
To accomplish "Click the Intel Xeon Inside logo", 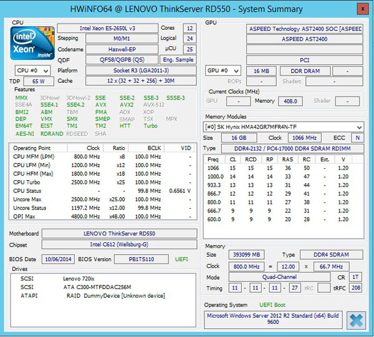I will click(x=32, y=43).
